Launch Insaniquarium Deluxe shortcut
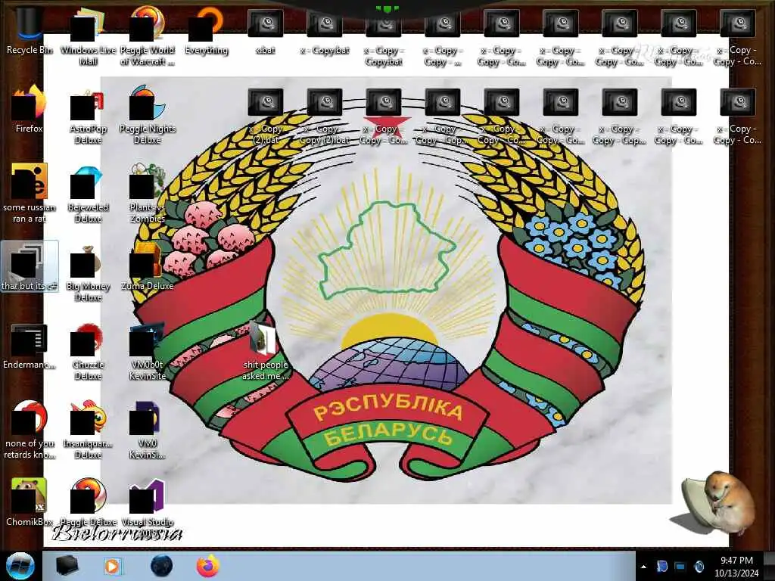The height and width of the screenshot is (581, 775). [x=88, y=429]
